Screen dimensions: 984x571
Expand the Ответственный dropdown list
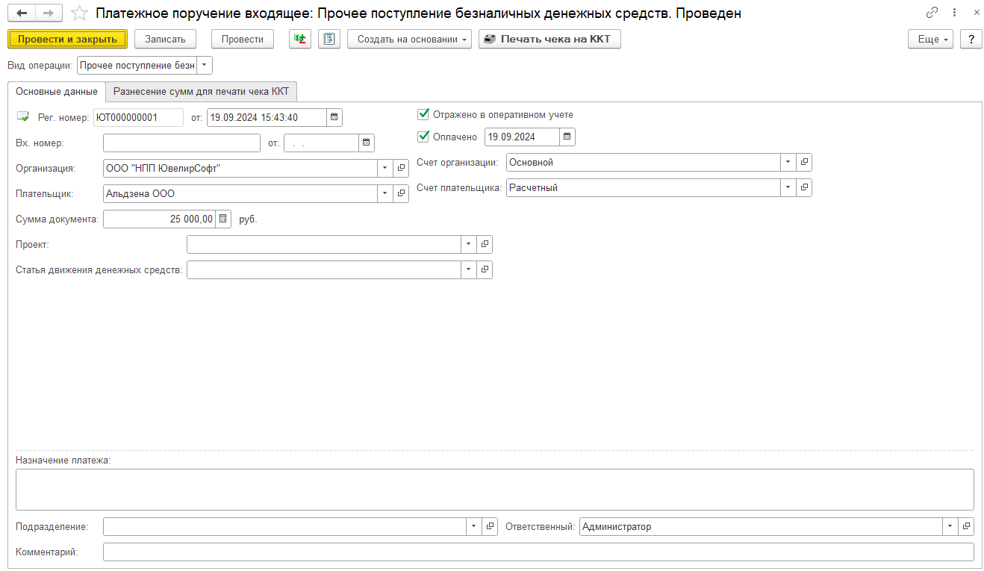point(950,526)
